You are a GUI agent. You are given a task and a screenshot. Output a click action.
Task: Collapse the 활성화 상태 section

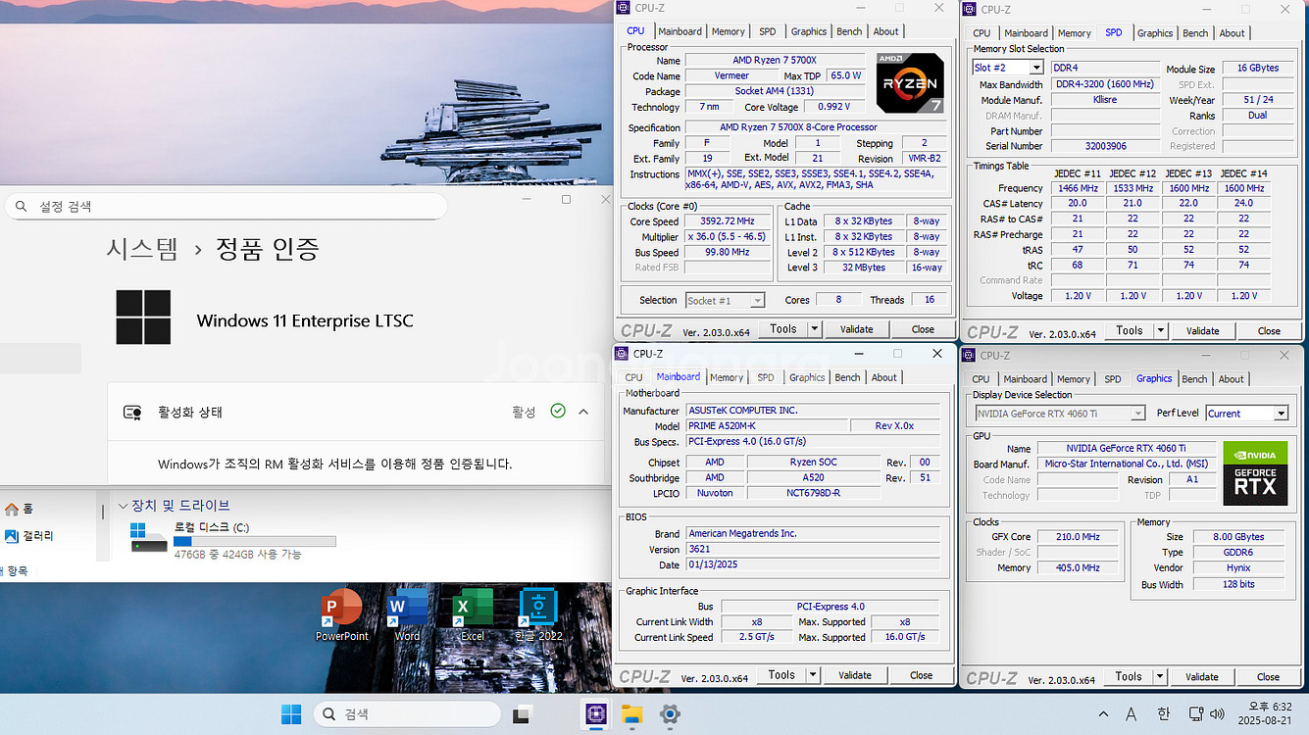pyautogui.click(x=583, y=412)
